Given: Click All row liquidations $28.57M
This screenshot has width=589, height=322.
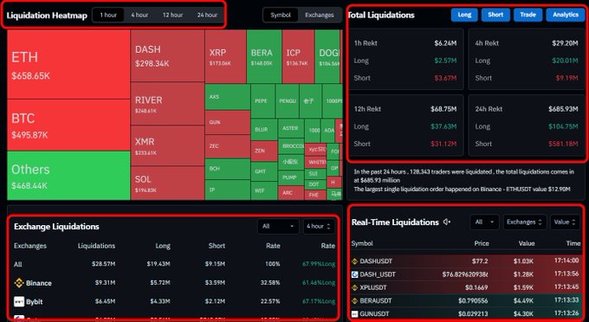Looking at the screenshot, I should point(103,264).
